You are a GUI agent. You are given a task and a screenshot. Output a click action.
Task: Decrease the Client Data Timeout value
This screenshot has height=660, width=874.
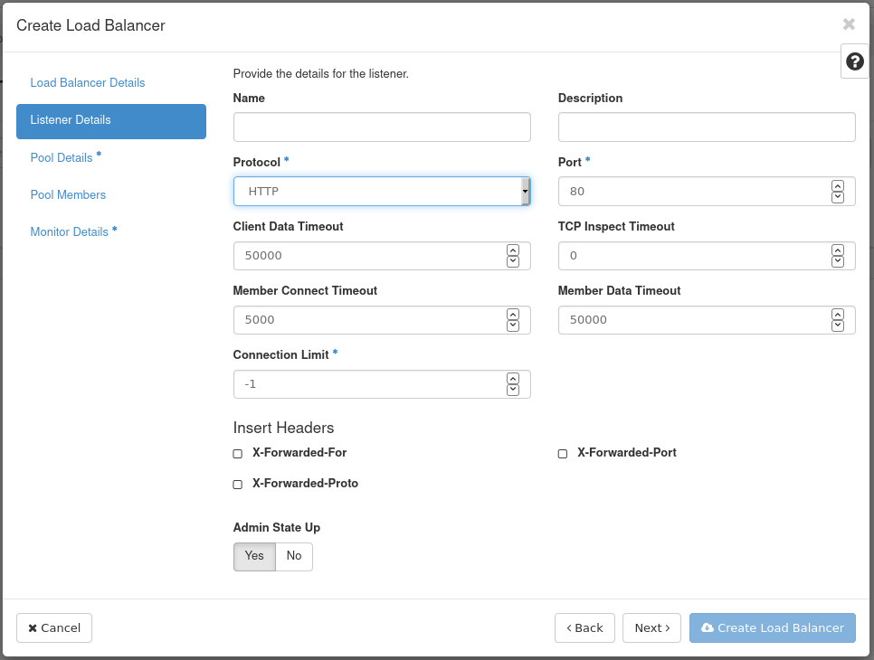pyautogui.click(x=513, y=261)
